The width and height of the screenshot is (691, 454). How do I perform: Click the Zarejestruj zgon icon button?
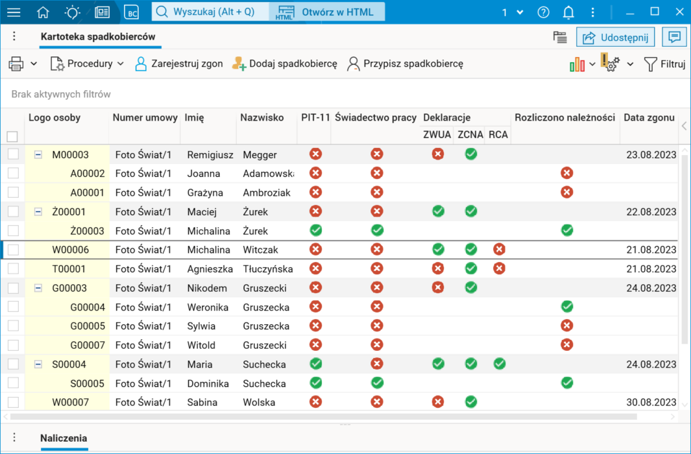(141, 64)
